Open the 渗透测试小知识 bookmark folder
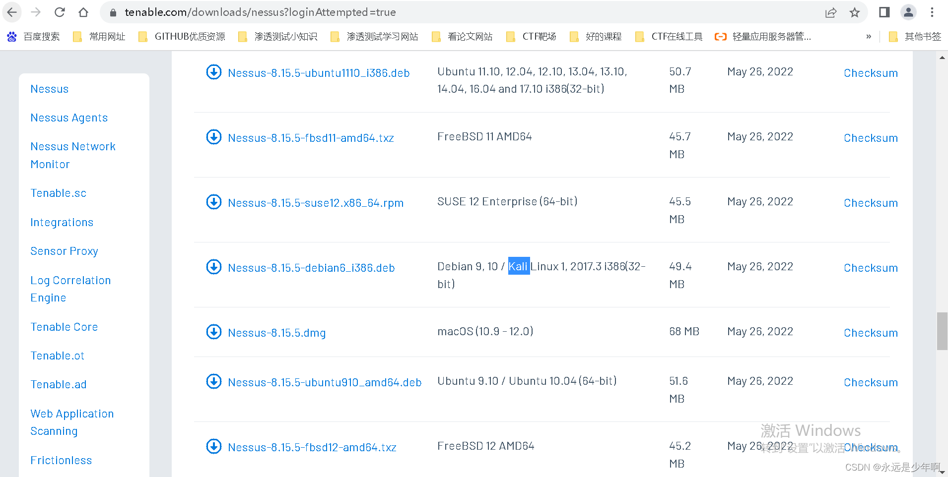 click(x=277, y=37)
